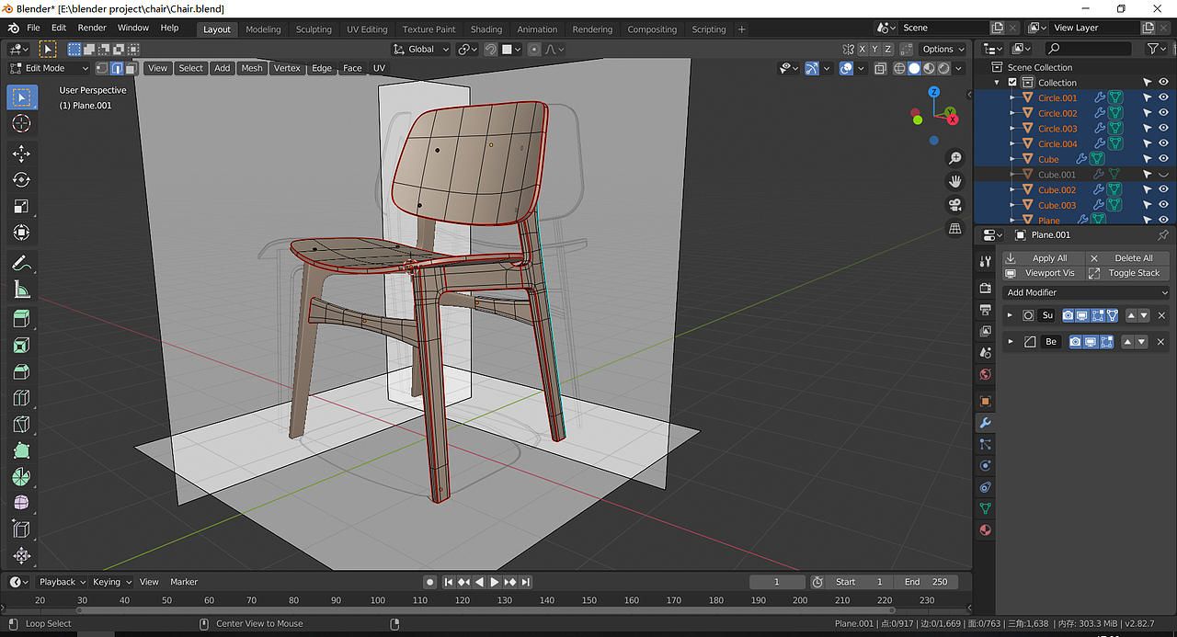The width and height of the screenshot is (1177, 637).
Task: Hide Circle.001 using its eye icon
Action: click(1163, 97)
